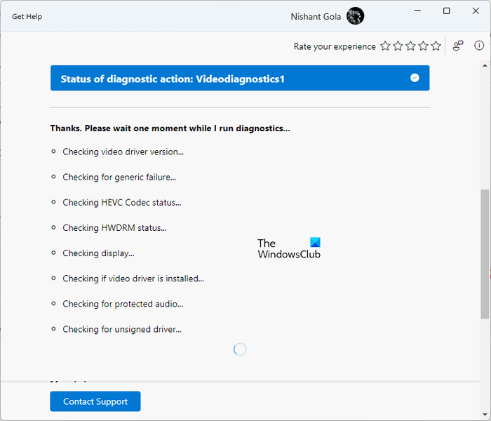Image resolution: width=491 pixels, height=421 pixels.
Task: Give a five-star rating
Action: point(436,46)
